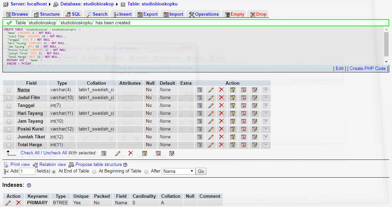Click inside the field count input showing 1
This screenshot has height=207, width=392.
pos(27,171)
